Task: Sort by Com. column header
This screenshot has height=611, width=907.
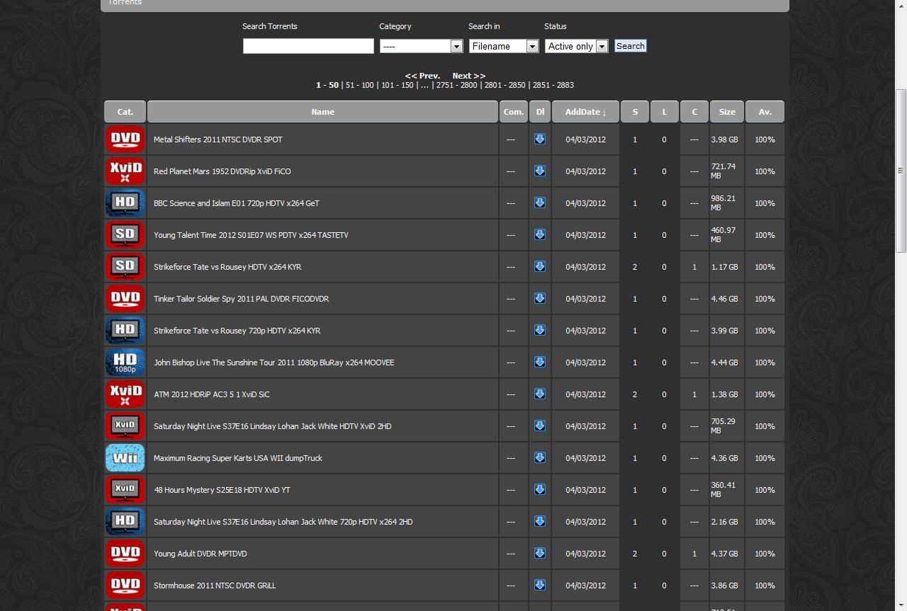Action: (514, 112)
